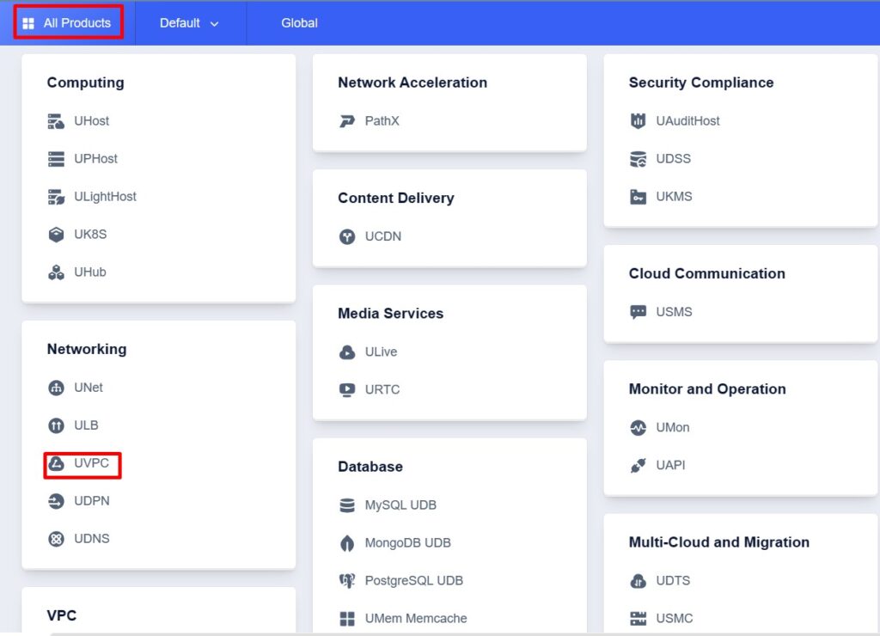
Task: Select the ULive media service icon
Action: (346, 352)
